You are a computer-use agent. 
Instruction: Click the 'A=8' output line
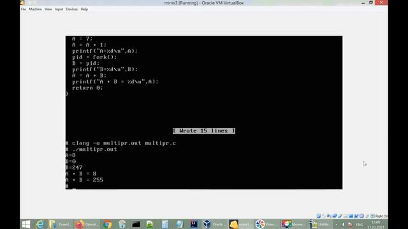71,155
